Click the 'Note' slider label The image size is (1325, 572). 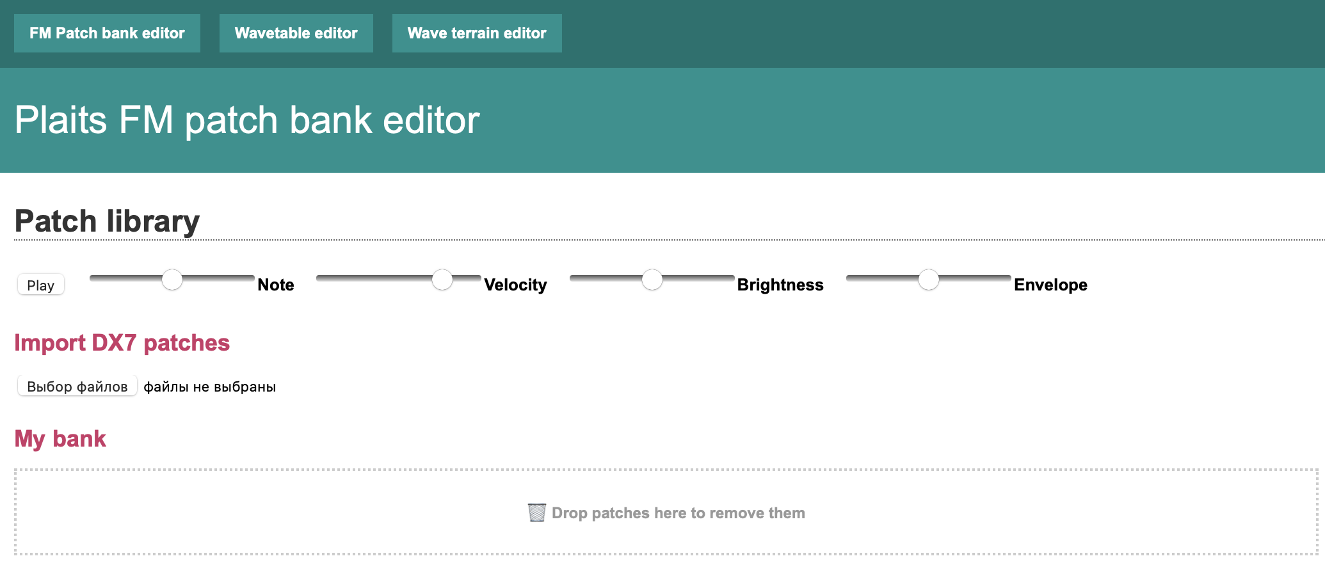(276, 285)
